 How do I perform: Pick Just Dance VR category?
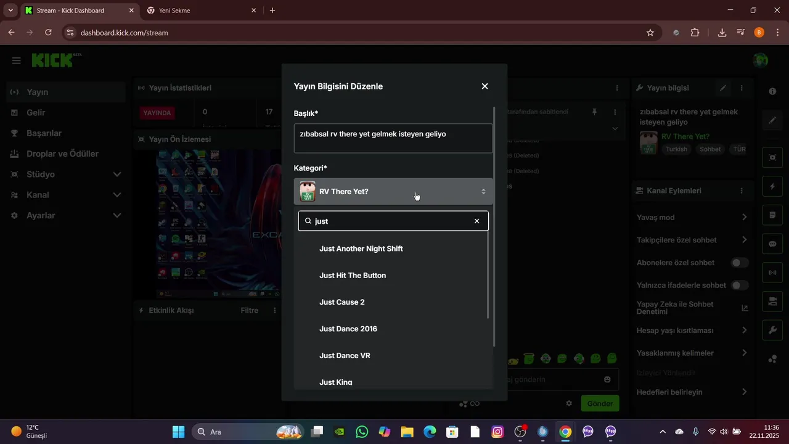pos(345,355)
